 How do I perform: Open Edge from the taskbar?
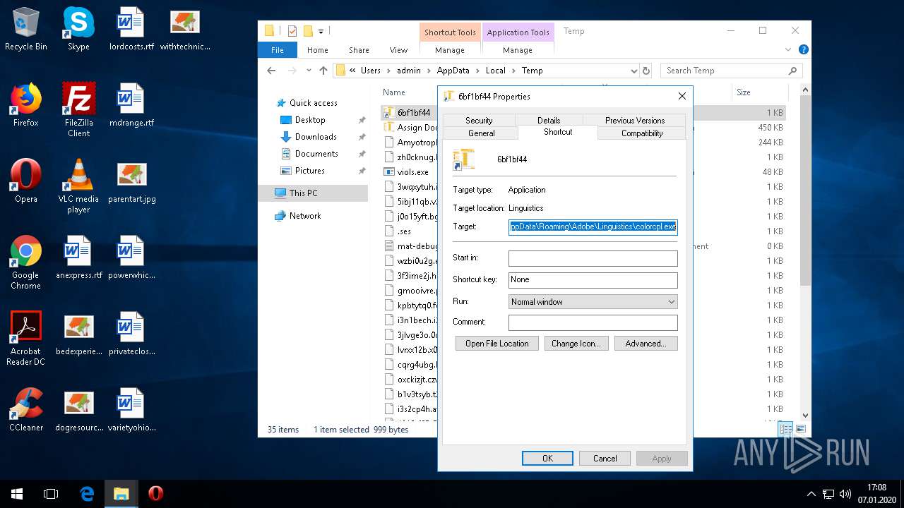87,494
